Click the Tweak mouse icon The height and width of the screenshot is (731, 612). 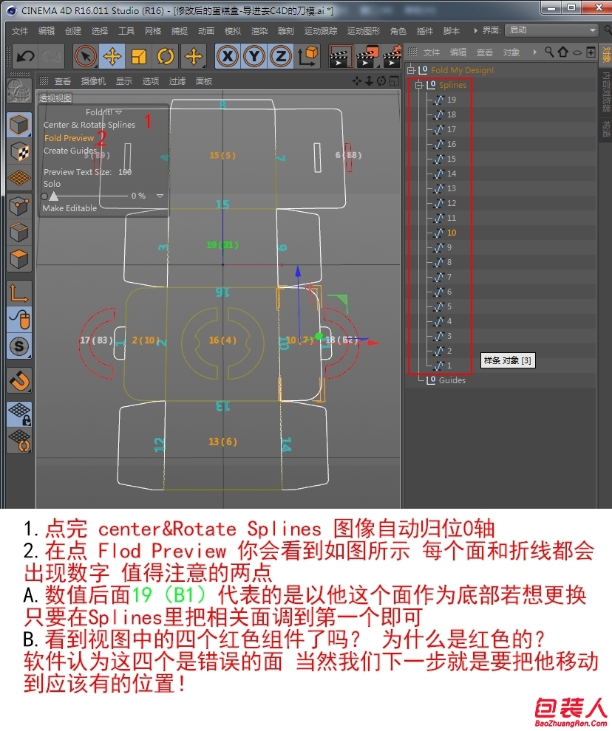(19, 320)
